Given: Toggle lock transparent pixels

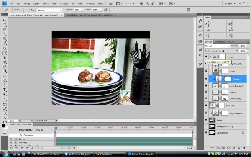Looking at the screenshot, I should click(213, 51).
